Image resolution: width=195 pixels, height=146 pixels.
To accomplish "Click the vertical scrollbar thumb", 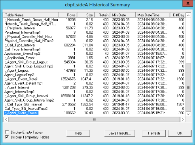I will pyautogui.click(x=188, y=88).
